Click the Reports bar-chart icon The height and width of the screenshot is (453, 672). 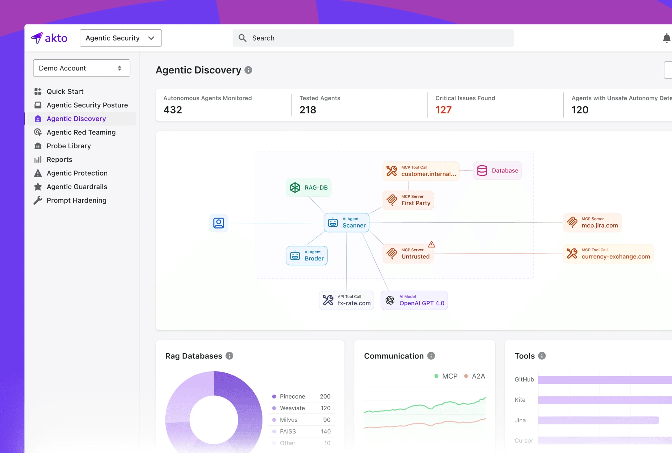(x=38, y=159)
